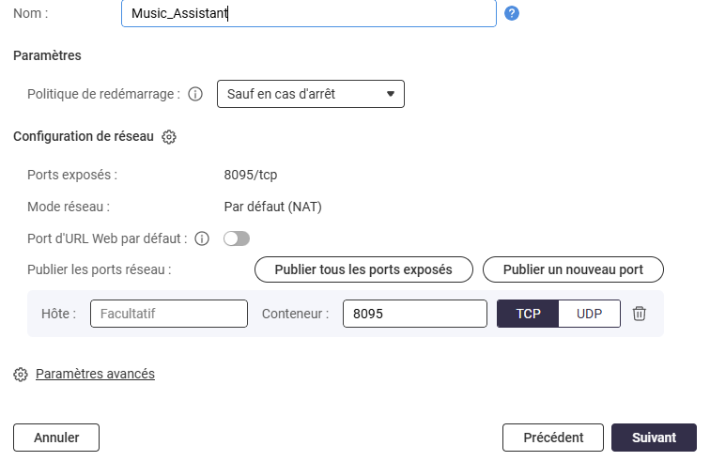This screenshot has height=461, width=710.
Task: Cancel with the Annuler button
Action: click(56, 438)
